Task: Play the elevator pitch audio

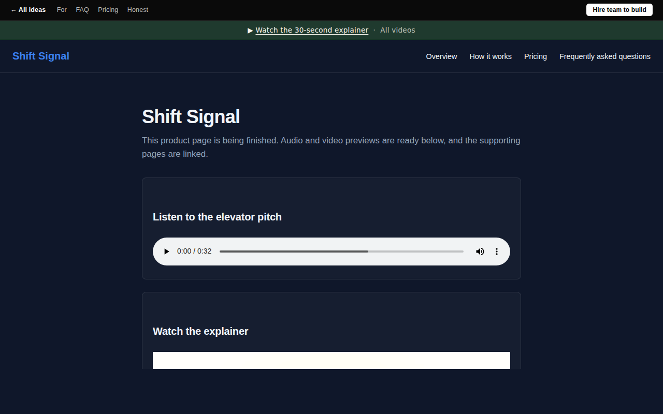Action: click(166, 252)
